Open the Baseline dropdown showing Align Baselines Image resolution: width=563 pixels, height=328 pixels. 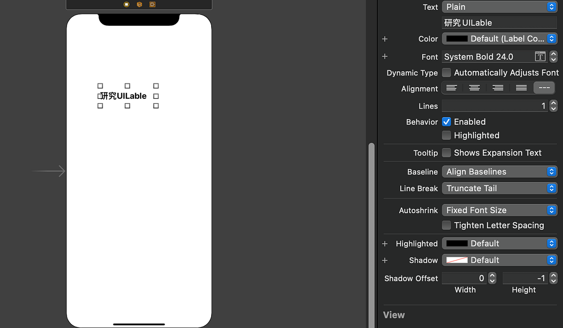pos(499,171)
